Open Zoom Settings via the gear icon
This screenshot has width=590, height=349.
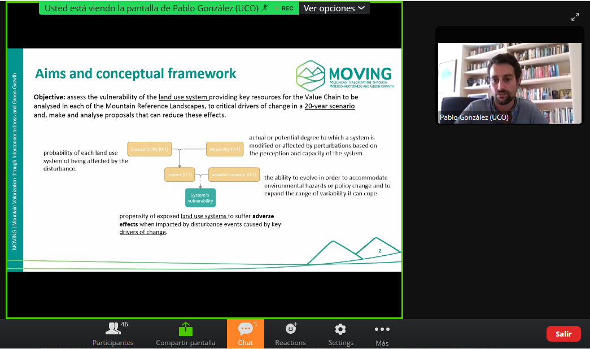click(x=340, y=333)
